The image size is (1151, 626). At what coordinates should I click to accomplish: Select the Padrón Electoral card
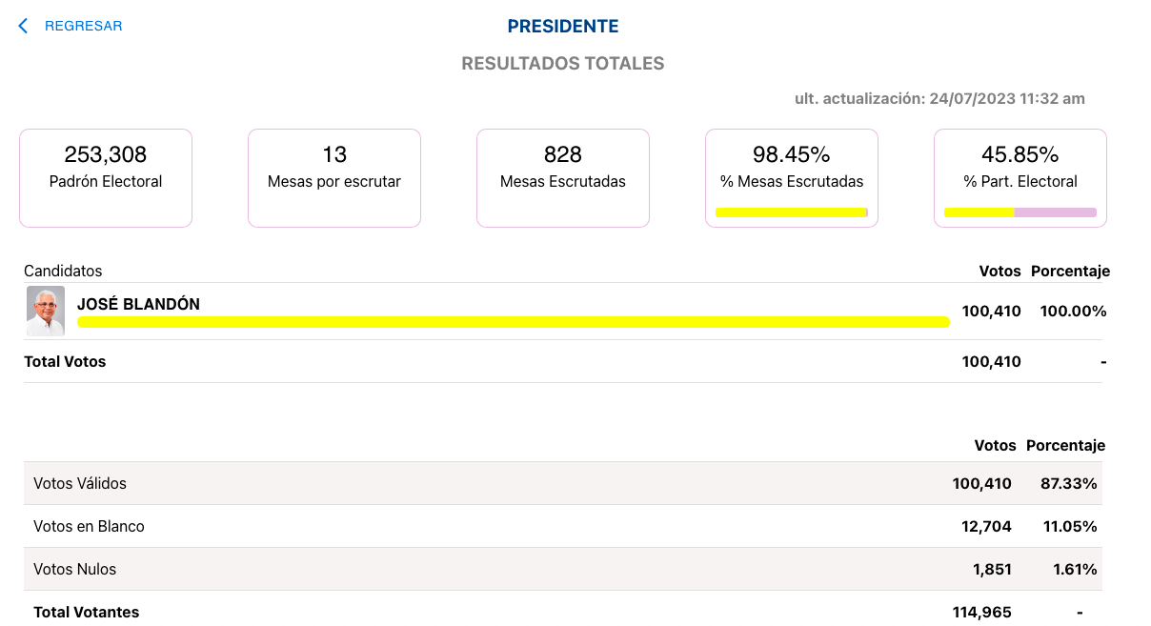point(106,178)
